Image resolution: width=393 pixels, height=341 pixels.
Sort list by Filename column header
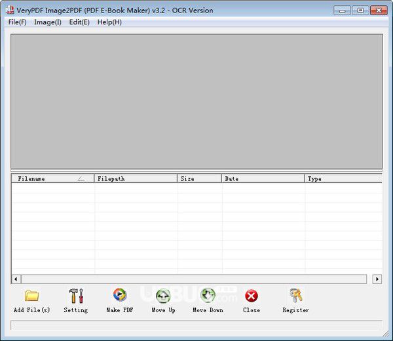coord(53,178)
